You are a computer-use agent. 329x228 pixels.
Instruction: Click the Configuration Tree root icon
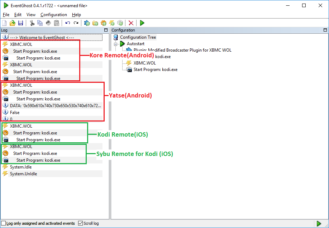(x=116, y=37)
